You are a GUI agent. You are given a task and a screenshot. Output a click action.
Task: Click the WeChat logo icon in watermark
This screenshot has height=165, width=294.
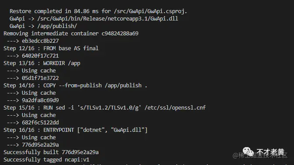tap(248, 151)
